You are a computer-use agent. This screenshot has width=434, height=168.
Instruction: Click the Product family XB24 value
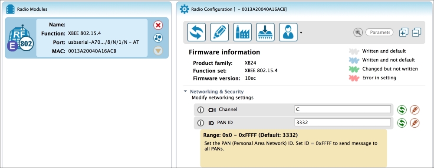click(250, 63)
